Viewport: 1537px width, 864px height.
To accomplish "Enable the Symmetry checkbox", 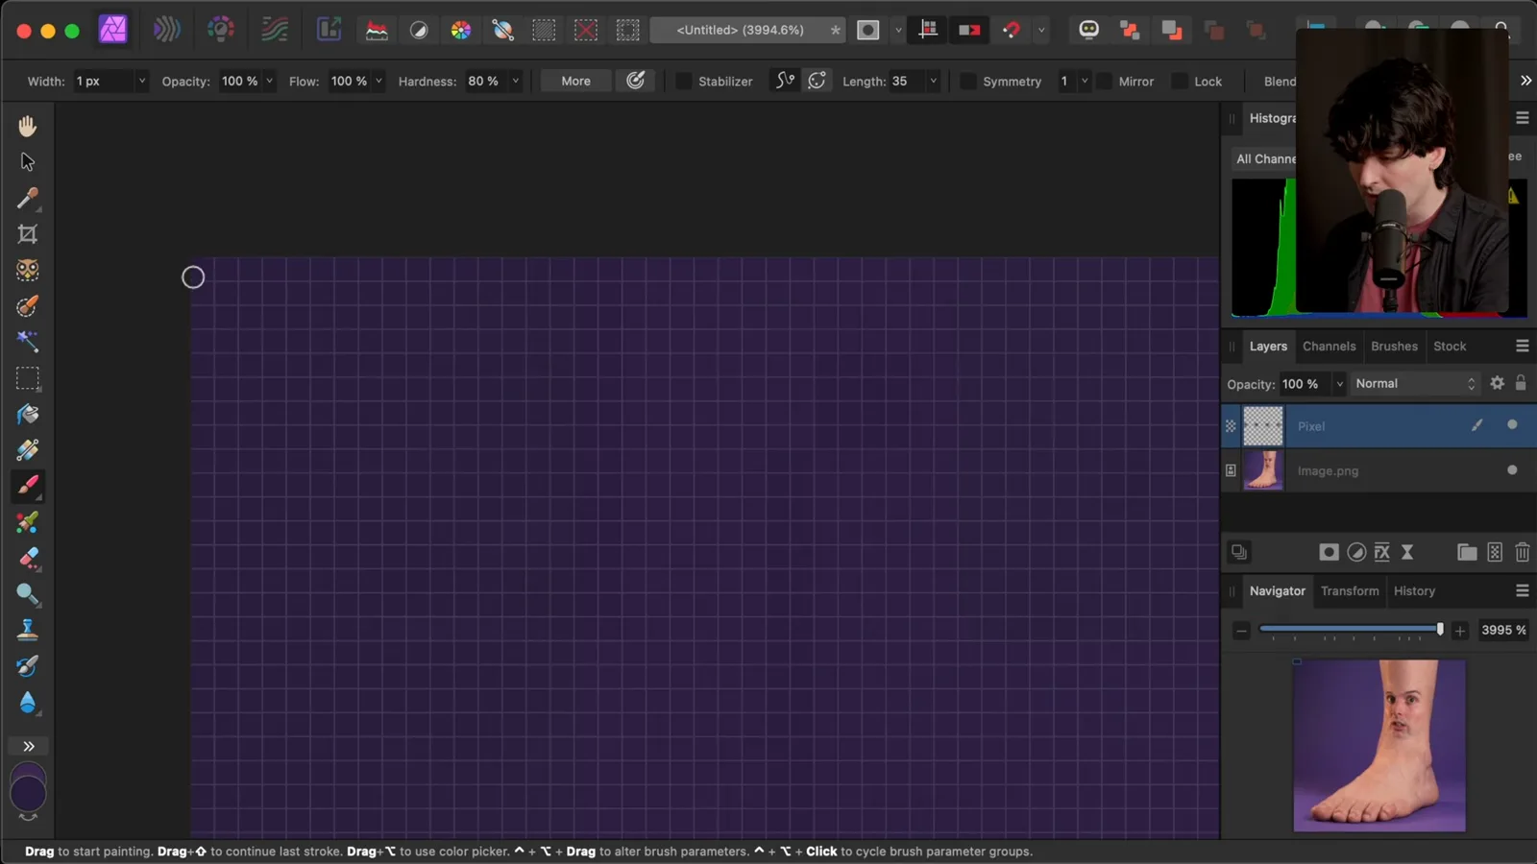I will pos(968,82).
